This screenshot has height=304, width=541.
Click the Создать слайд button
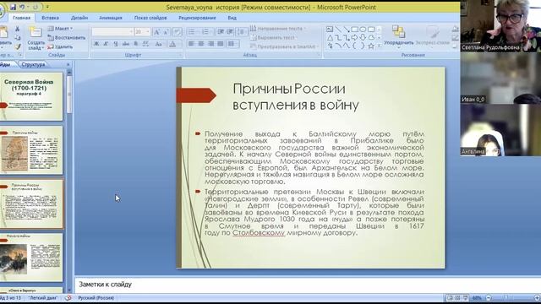tap(36, 38)
